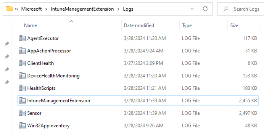The width and height of the screenshot is (264, 139).
Task: Sort by the Type column header
Action: (187, 25)
